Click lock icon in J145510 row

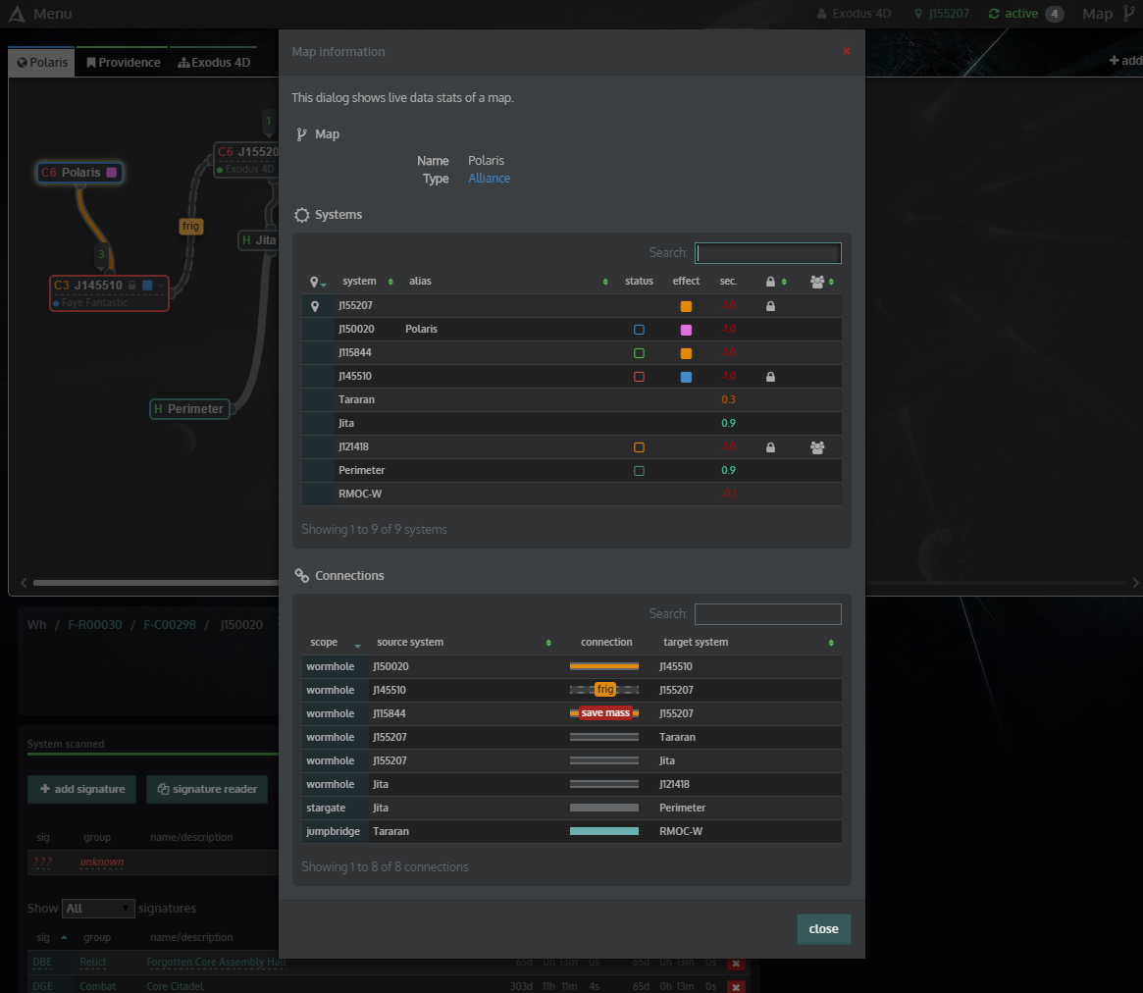[770, 377]
